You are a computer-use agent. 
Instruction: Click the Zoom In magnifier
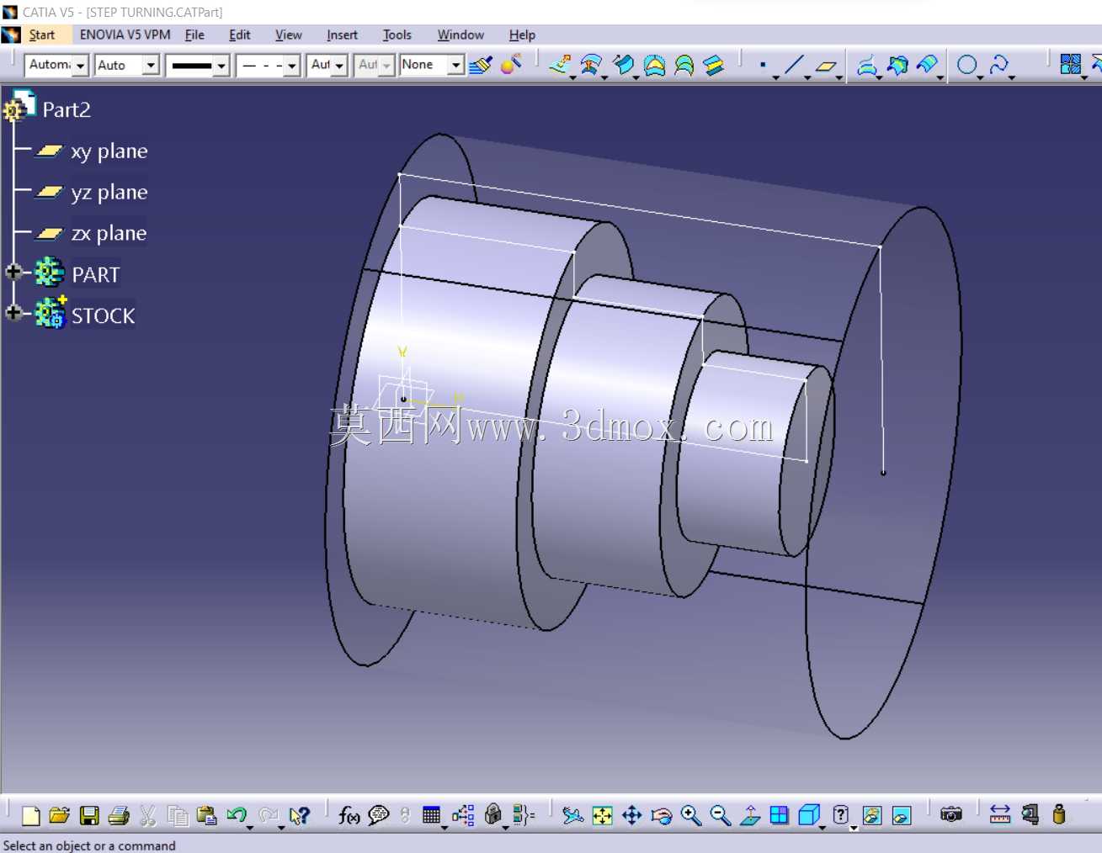[691, 815]
